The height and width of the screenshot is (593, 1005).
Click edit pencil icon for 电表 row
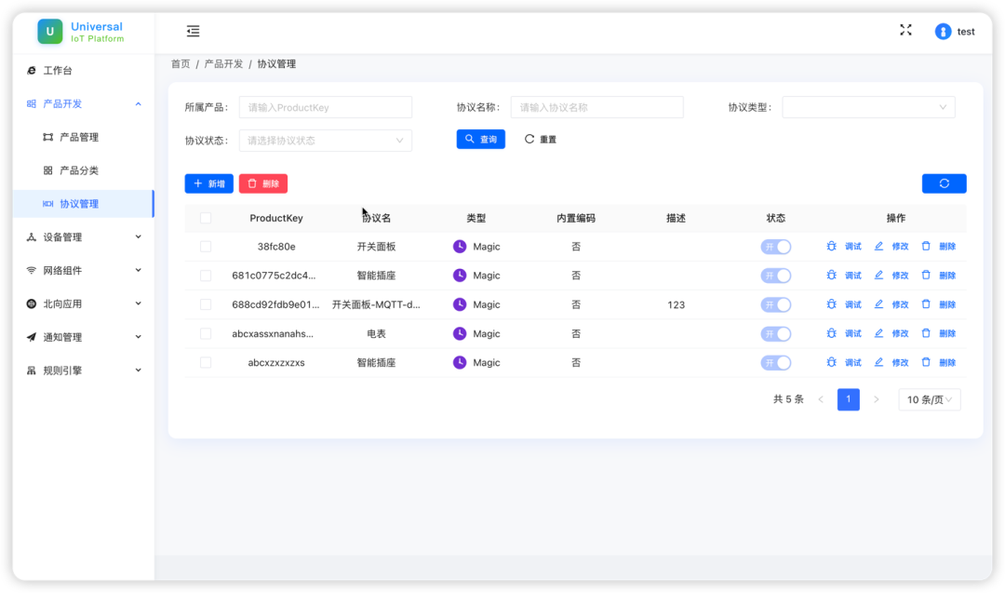878,333
